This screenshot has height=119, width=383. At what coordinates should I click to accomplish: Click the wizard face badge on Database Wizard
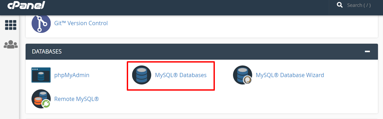tap(247, 80)
